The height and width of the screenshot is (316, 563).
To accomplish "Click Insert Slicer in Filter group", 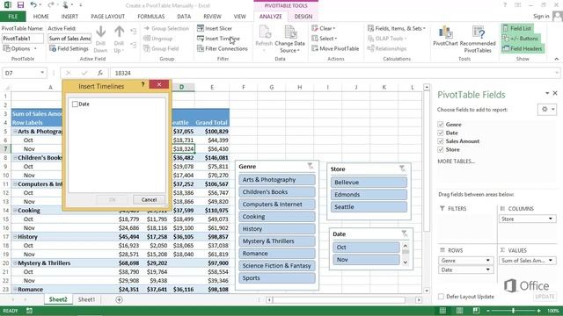I will click(x=215, y=28).
